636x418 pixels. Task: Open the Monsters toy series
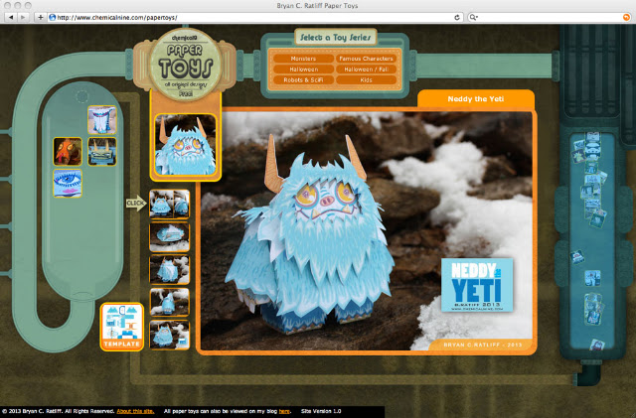[303, 59]
